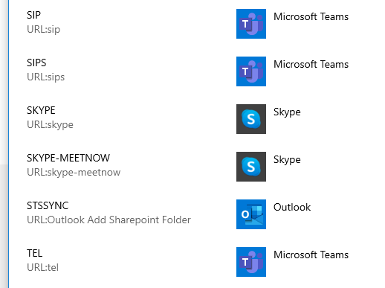Click the STSSYNC protocol name
The height and width of the screenshot is (288, 385).
tap(48, 205)
